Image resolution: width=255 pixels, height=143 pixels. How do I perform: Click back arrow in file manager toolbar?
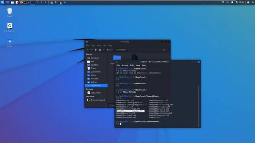coord(88,50)
